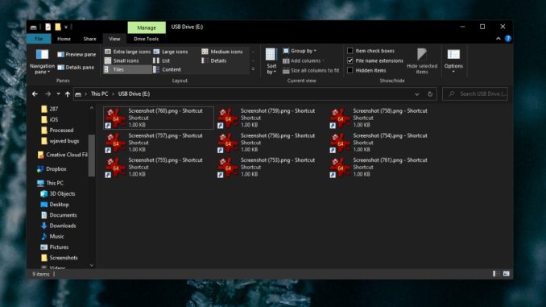This screenshot has width=546, height=307.
Task: Go back to previous folder
Action: [35, 93]
